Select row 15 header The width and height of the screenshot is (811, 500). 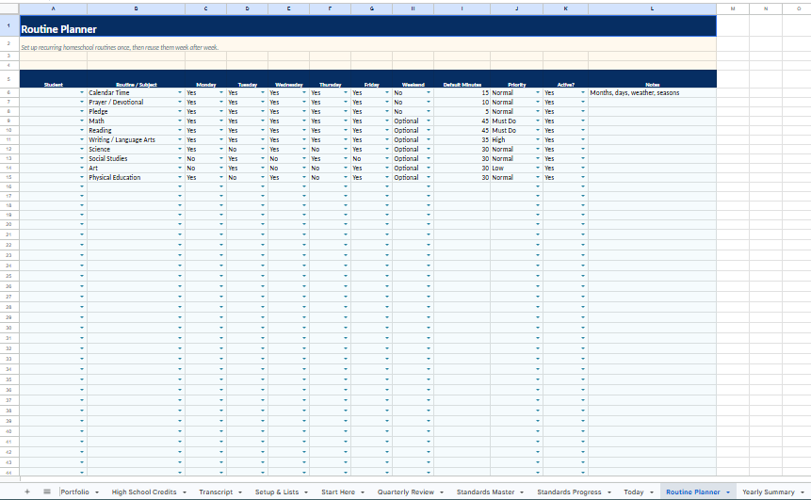tap(8, 177)
